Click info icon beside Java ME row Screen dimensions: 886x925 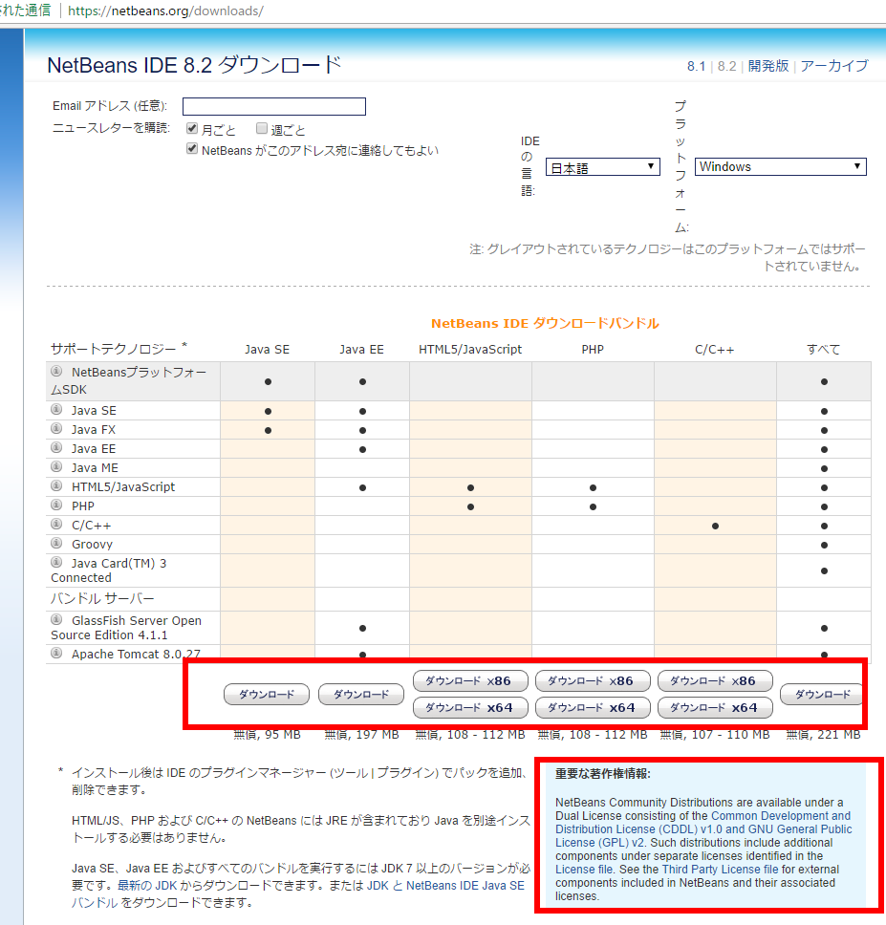(56, 466)
